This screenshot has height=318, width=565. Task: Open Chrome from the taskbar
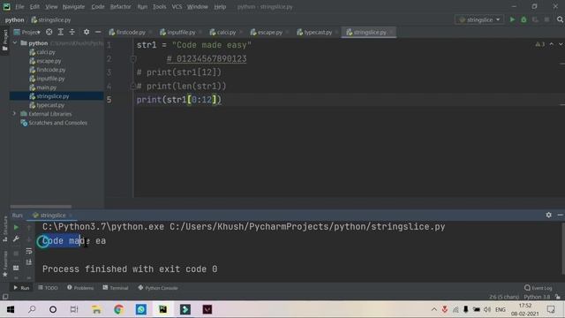pos(118,309)
